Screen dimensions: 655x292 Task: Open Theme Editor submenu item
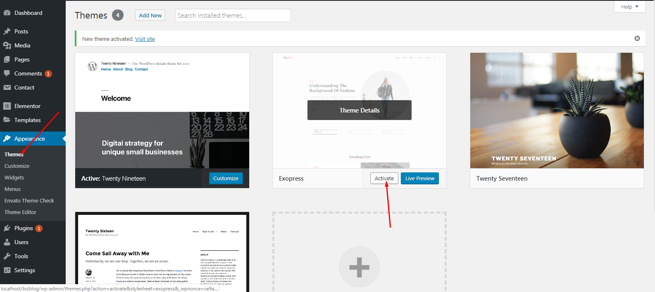coord(20,212)
